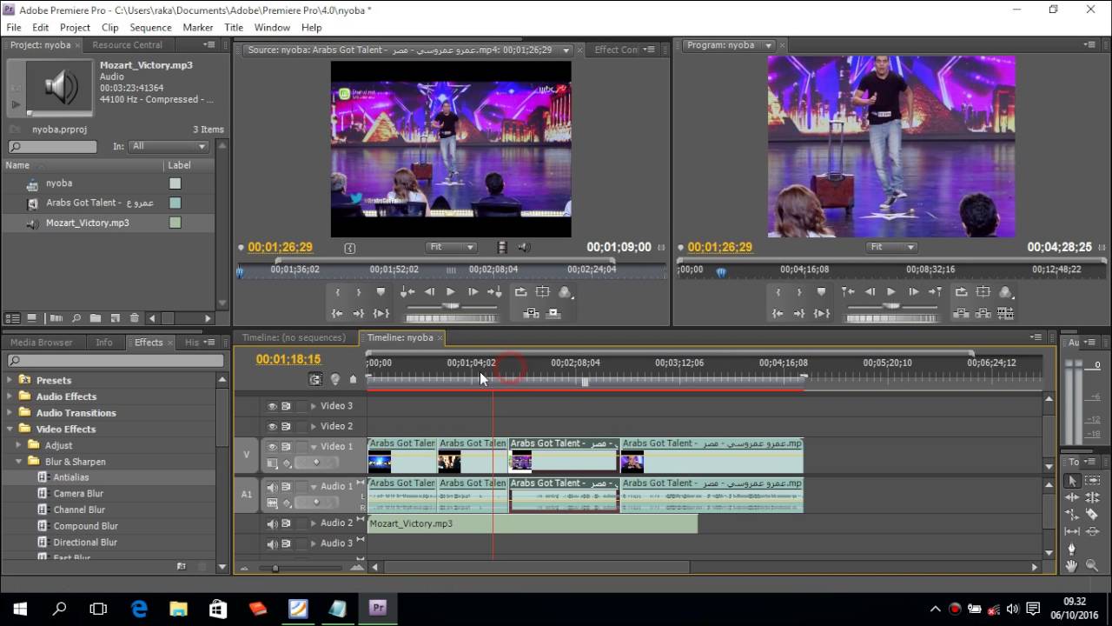Toggle sync lock for Video 2 track
1112x626 pixels.
click(286, 426)
